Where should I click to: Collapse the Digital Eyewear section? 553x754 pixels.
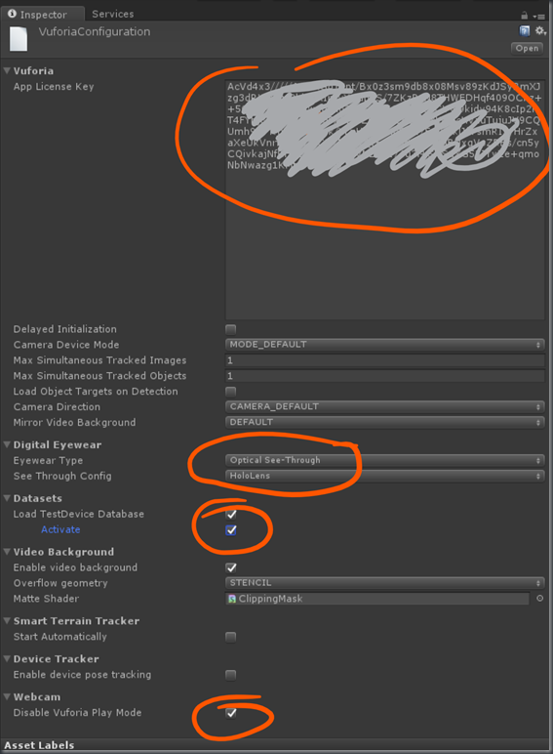7,444
